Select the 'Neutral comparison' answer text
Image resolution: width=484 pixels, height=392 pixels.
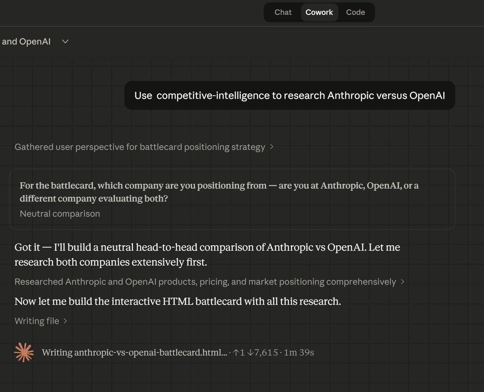(60, 214)
